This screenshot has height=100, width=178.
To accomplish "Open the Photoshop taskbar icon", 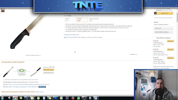I will 55,98.
